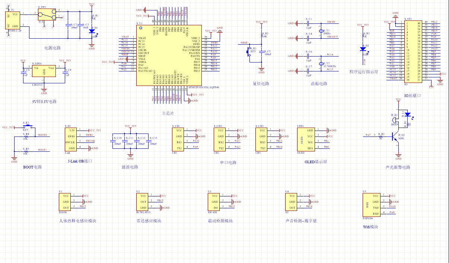
Task: Click the 'OLED显示屏' section title
Action: 316,163
